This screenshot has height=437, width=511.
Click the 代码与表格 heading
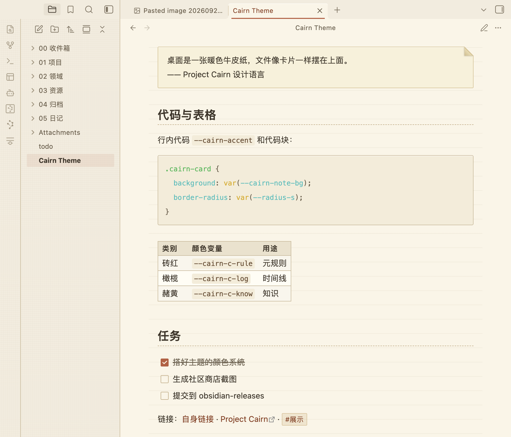tap(187, 115)
